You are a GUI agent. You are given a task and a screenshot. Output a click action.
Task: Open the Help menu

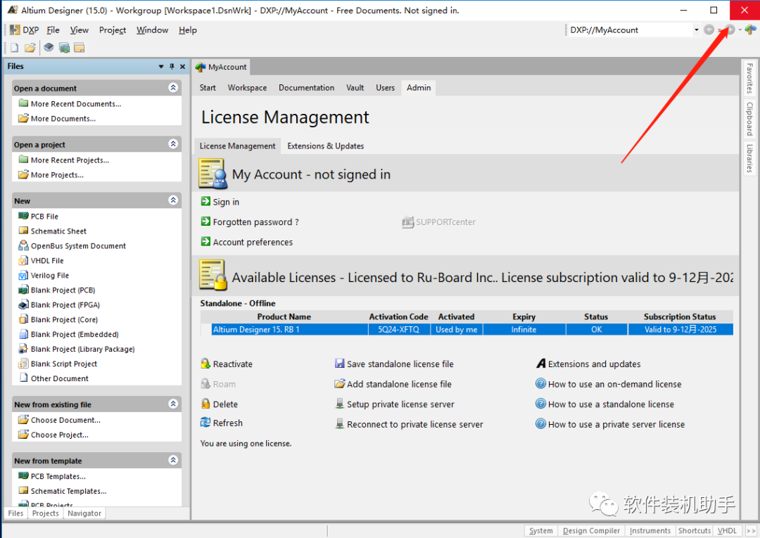pyautogui.click(x=188, y=30)
